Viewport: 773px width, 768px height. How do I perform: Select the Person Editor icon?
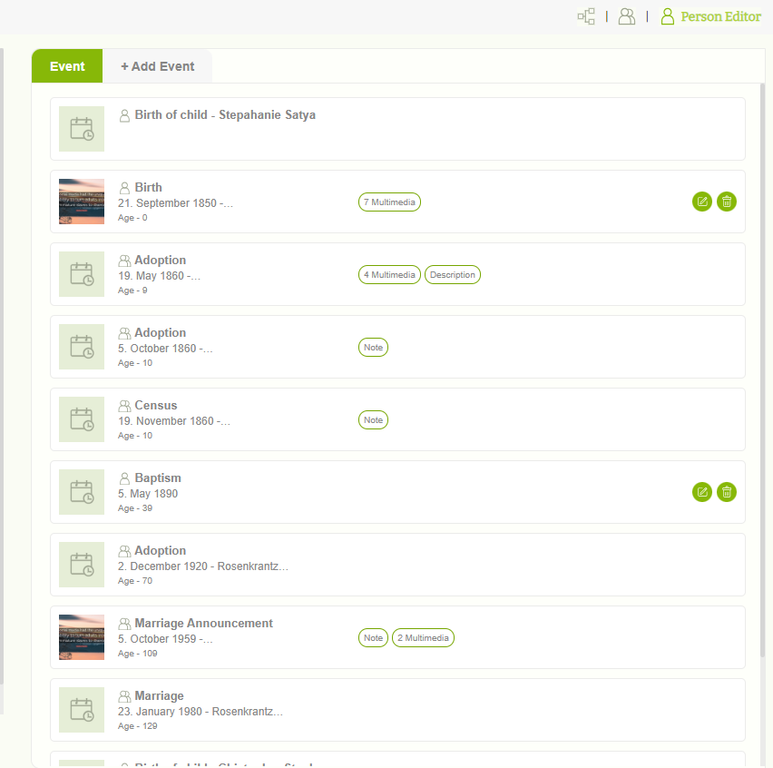[668, 15]
